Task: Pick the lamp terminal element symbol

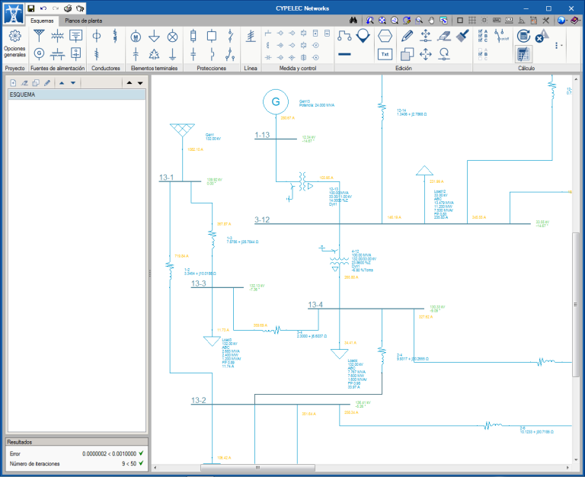Action: 172,36
